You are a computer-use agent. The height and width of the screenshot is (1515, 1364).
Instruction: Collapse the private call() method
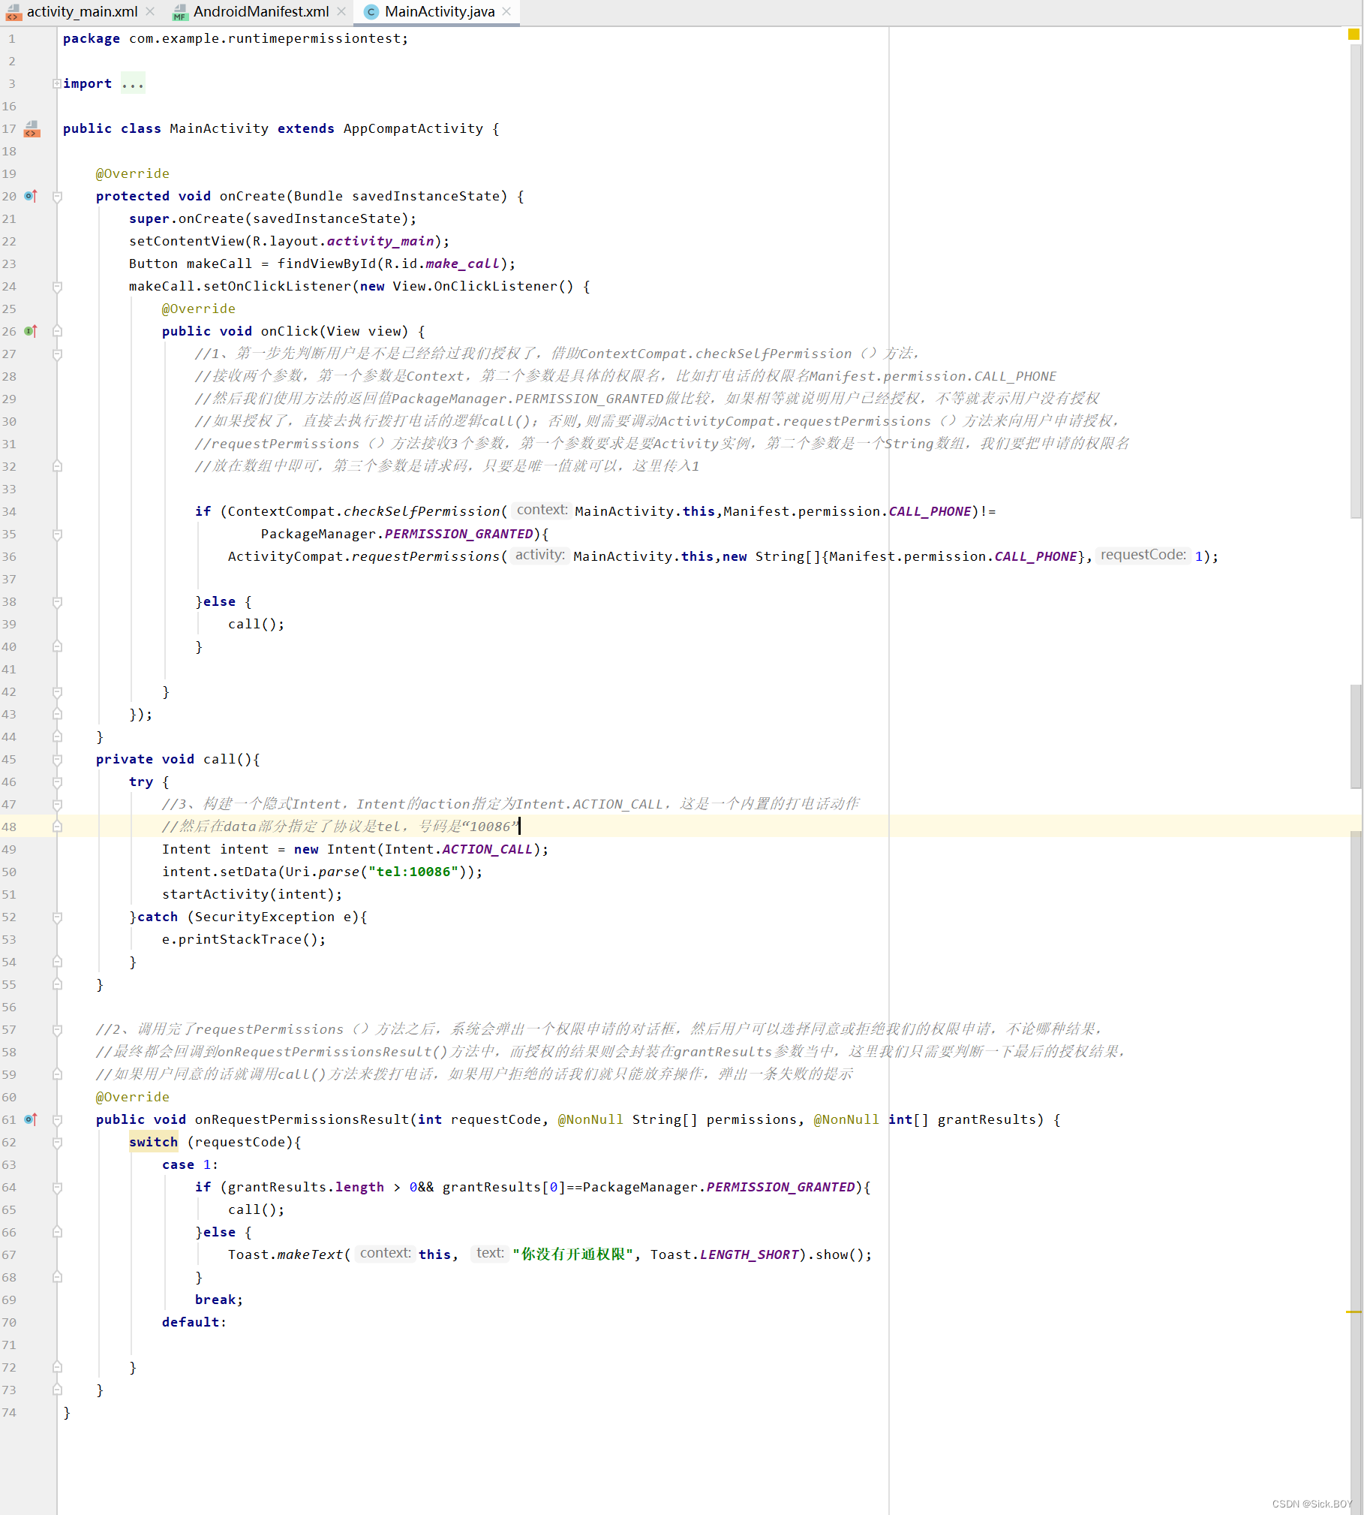(57, 759)
